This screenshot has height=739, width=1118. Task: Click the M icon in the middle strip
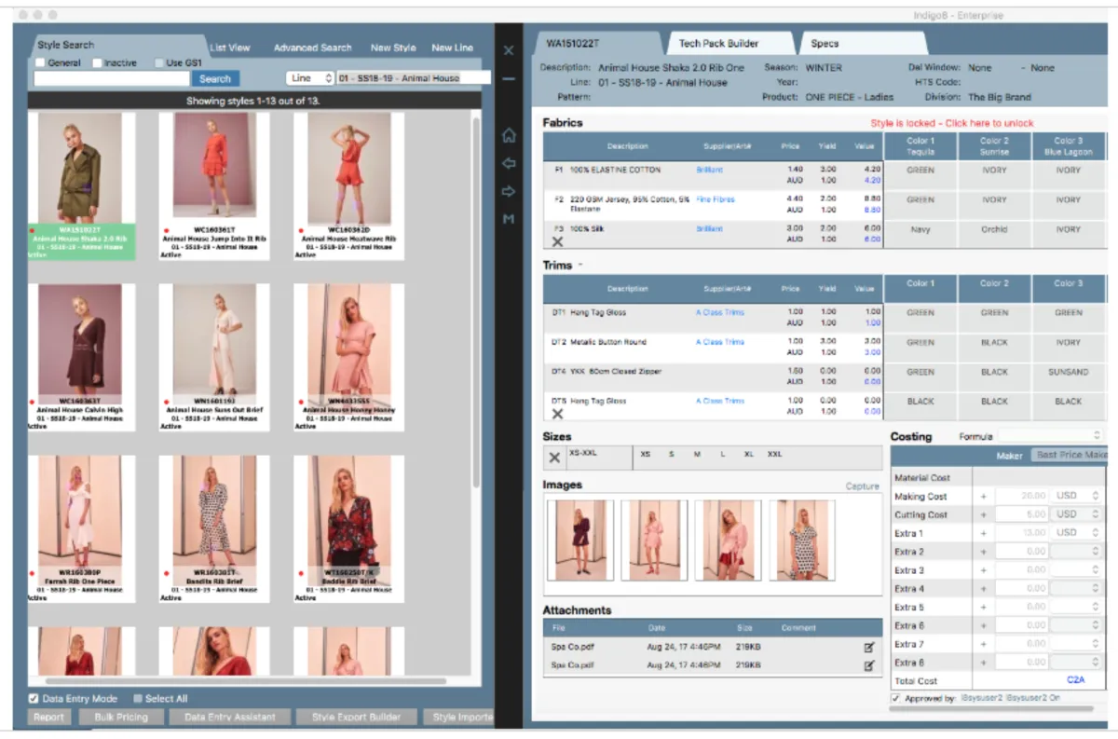509,220
